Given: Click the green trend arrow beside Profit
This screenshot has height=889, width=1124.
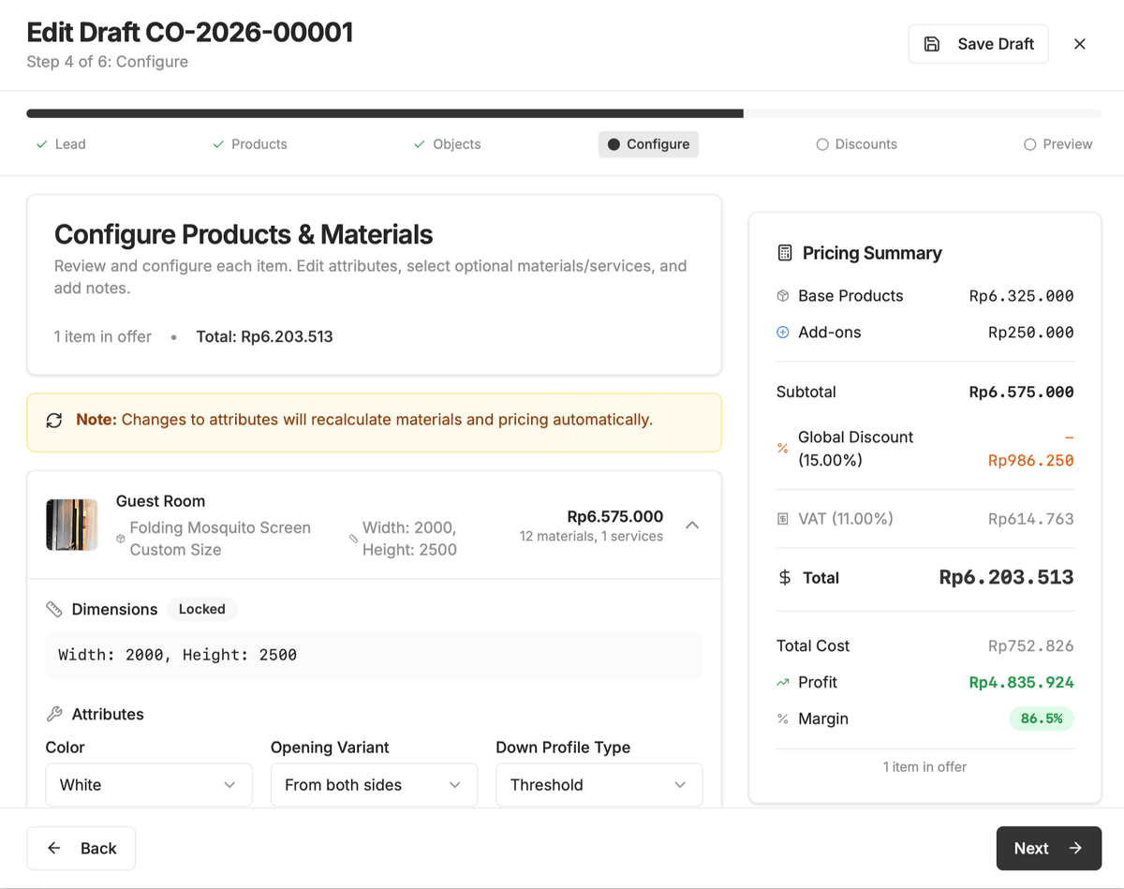Looking at the screenshot, I should pos(782,682).
